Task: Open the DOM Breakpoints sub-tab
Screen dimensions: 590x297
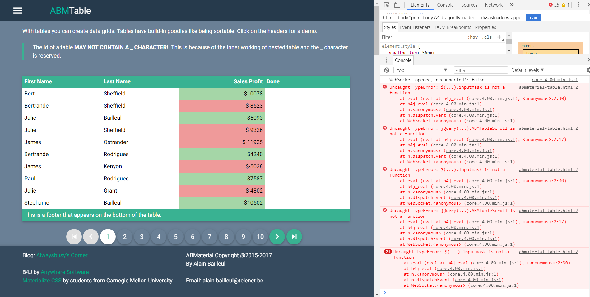Action: tap(453, 27)
